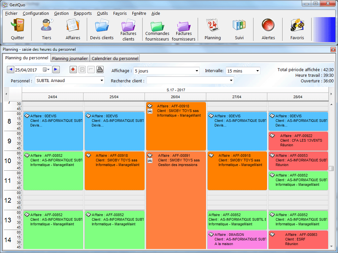Screen dimensions: 338x253
Task: Expand the Affichage dropdown
Action: point(197,71)
